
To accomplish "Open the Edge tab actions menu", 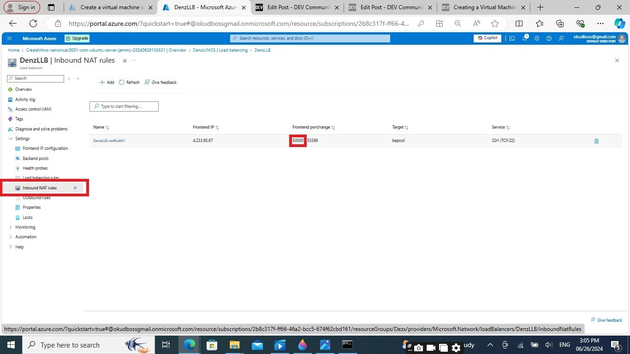I will click(51, 7).
